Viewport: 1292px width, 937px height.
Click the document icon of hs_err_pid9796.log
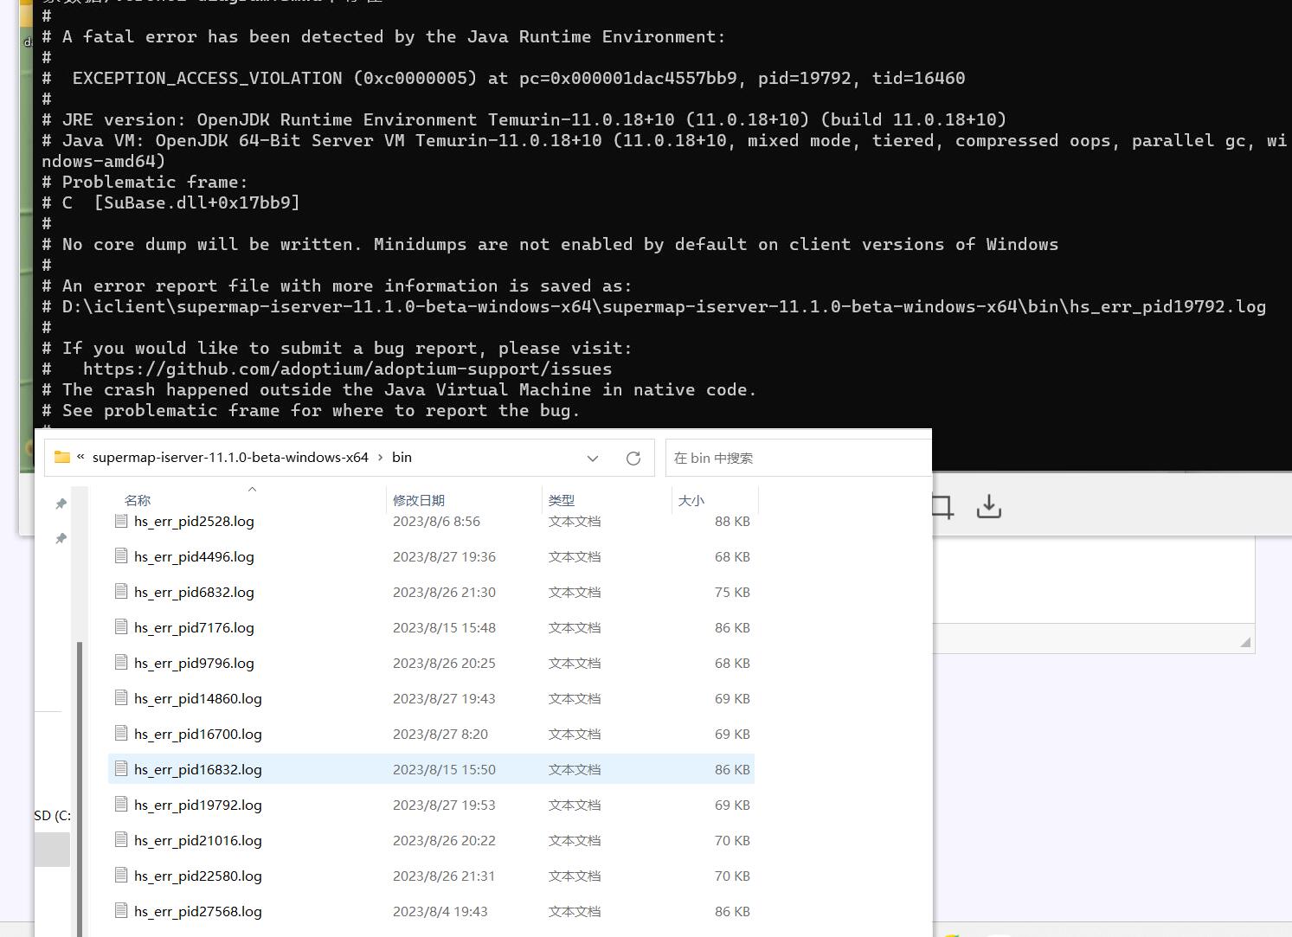tap(121, 662)
